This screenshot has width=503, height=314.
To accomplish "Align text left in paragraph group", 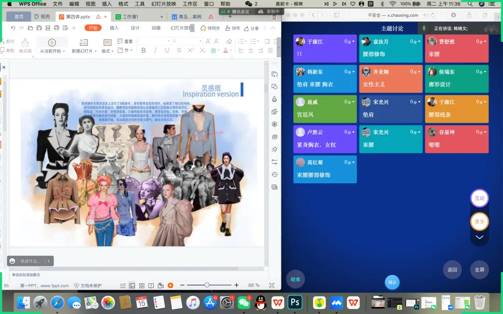I will (241, 50).
